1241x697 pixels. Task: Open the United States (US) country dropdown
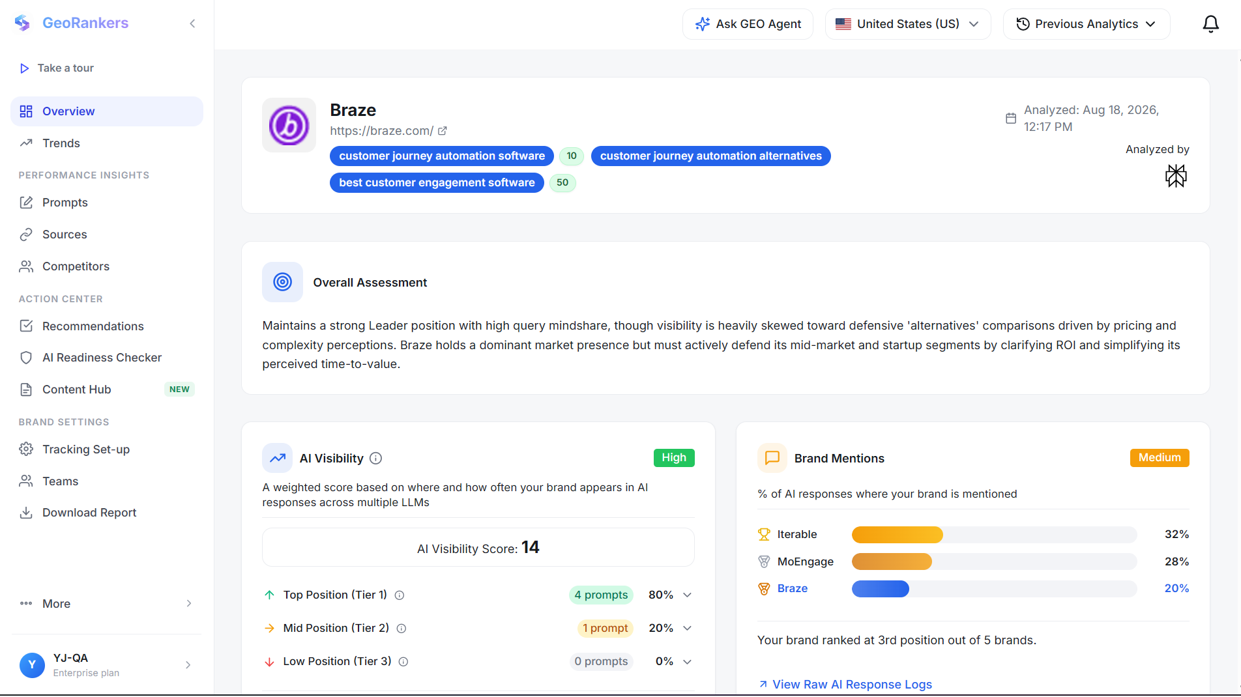point(908,24)
